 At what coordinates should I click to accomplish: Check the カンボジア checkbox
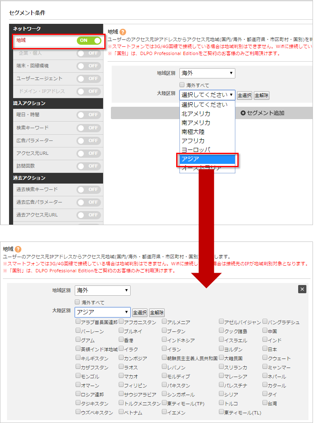point(121,357)
